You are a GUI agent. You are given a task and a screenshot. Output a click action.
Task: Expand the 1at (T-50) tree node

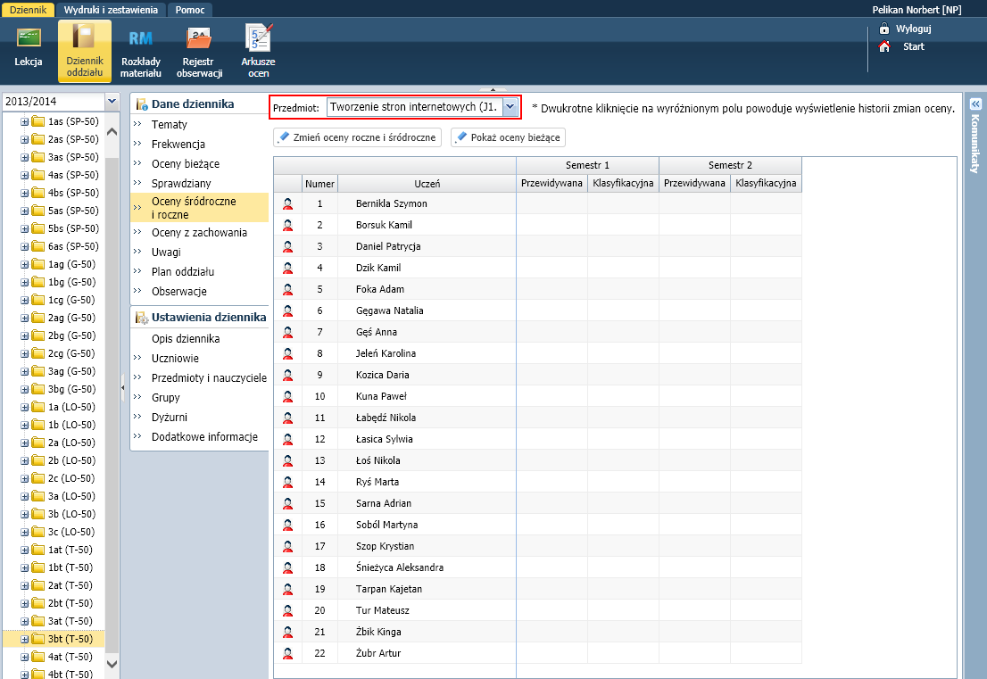[x=24, y=550]
